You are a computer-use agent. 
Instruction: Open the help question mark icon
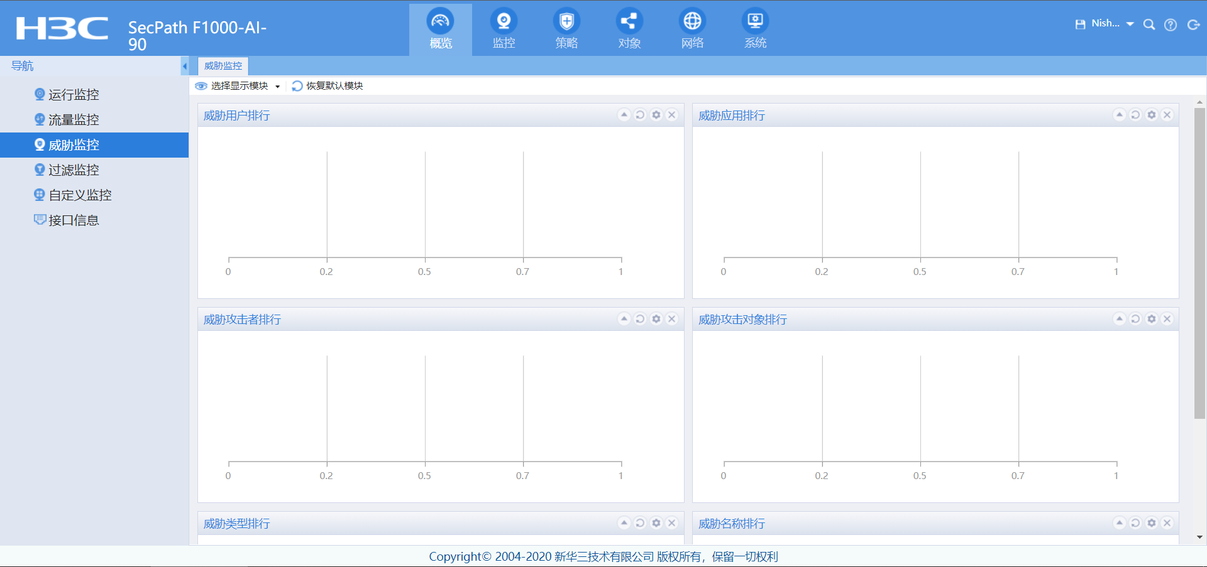pyautogui.click(x=1170, y=24)
